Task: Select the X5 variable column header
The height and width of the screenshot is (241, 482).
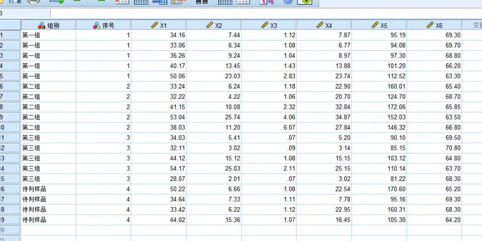Action: coord(379,25)
